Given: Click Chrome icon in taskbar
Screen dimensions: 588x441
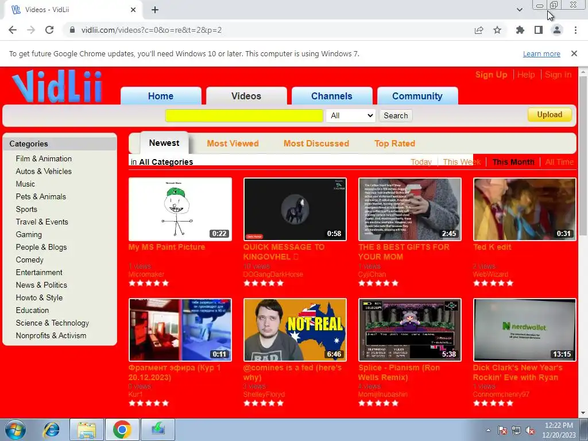Looking at the screenshot, I should point(122,430).
